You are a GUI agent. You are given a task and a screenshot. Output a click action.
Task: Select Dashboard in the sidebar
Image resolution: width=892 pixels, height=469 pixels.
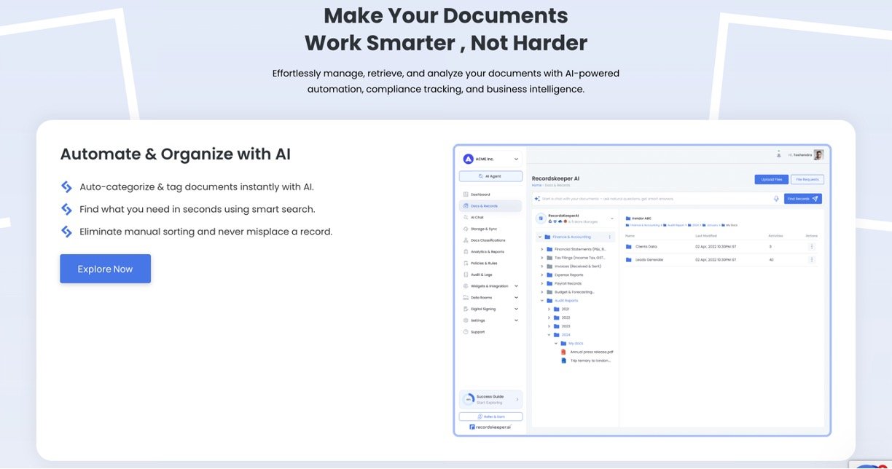click(x=480, y=194)
